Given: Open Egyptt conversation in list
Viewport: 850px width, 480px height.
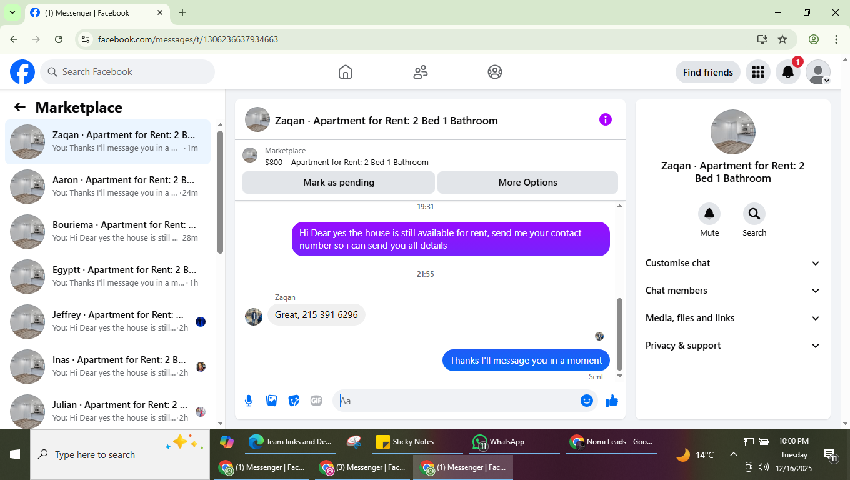Looking at the screenshot, I should click(107, 277).
